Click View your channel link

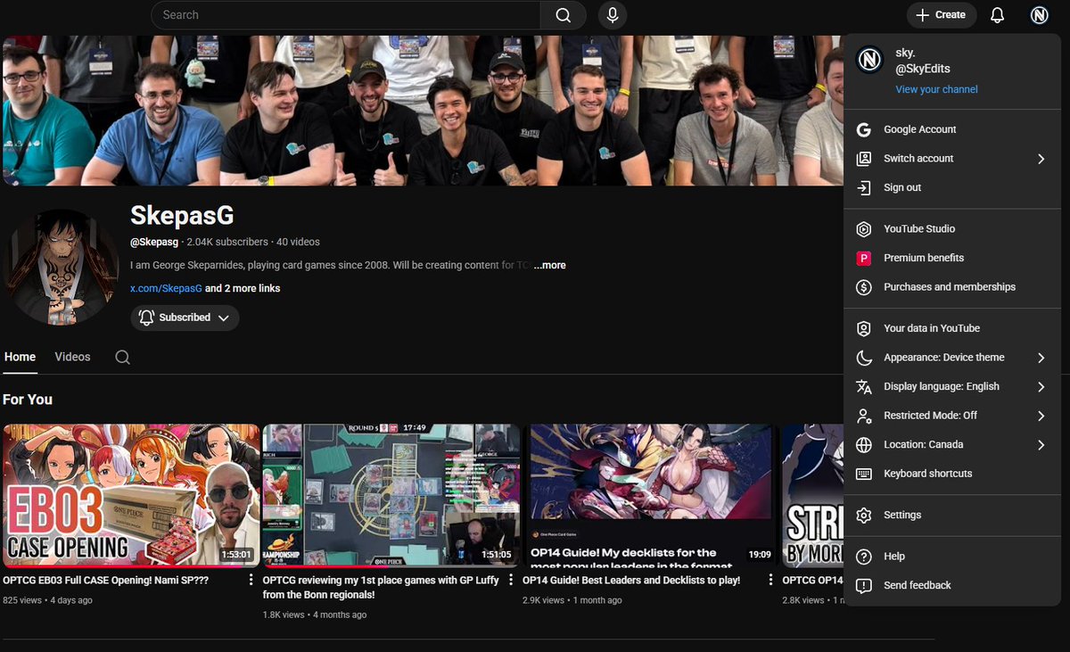click(936, 89)
